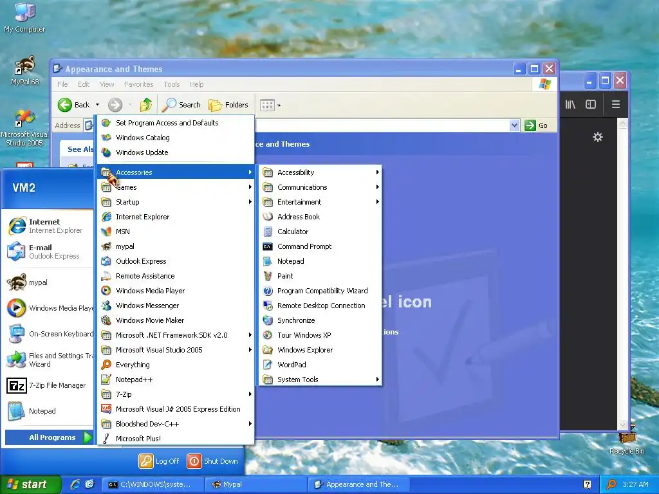Switch to the Mypal taskbar button
Image resolution: width=659 pixels, height=494 pixels.
[x=256, y=484]
